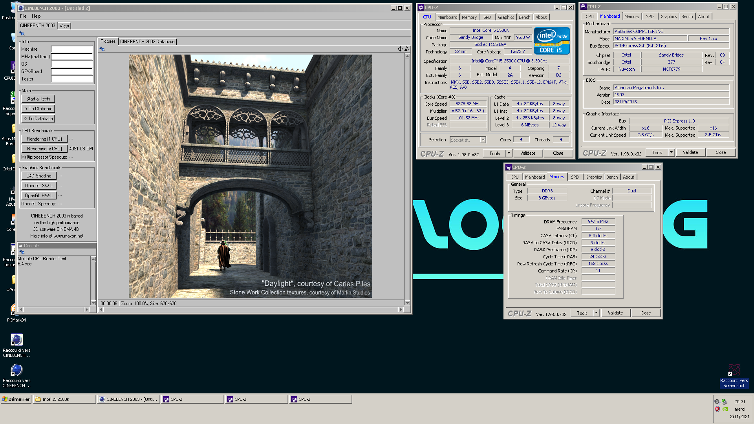
Task: Click Validate in the CPU-Z CPU window
Action: pyautogui.click(x=527, y=153)
